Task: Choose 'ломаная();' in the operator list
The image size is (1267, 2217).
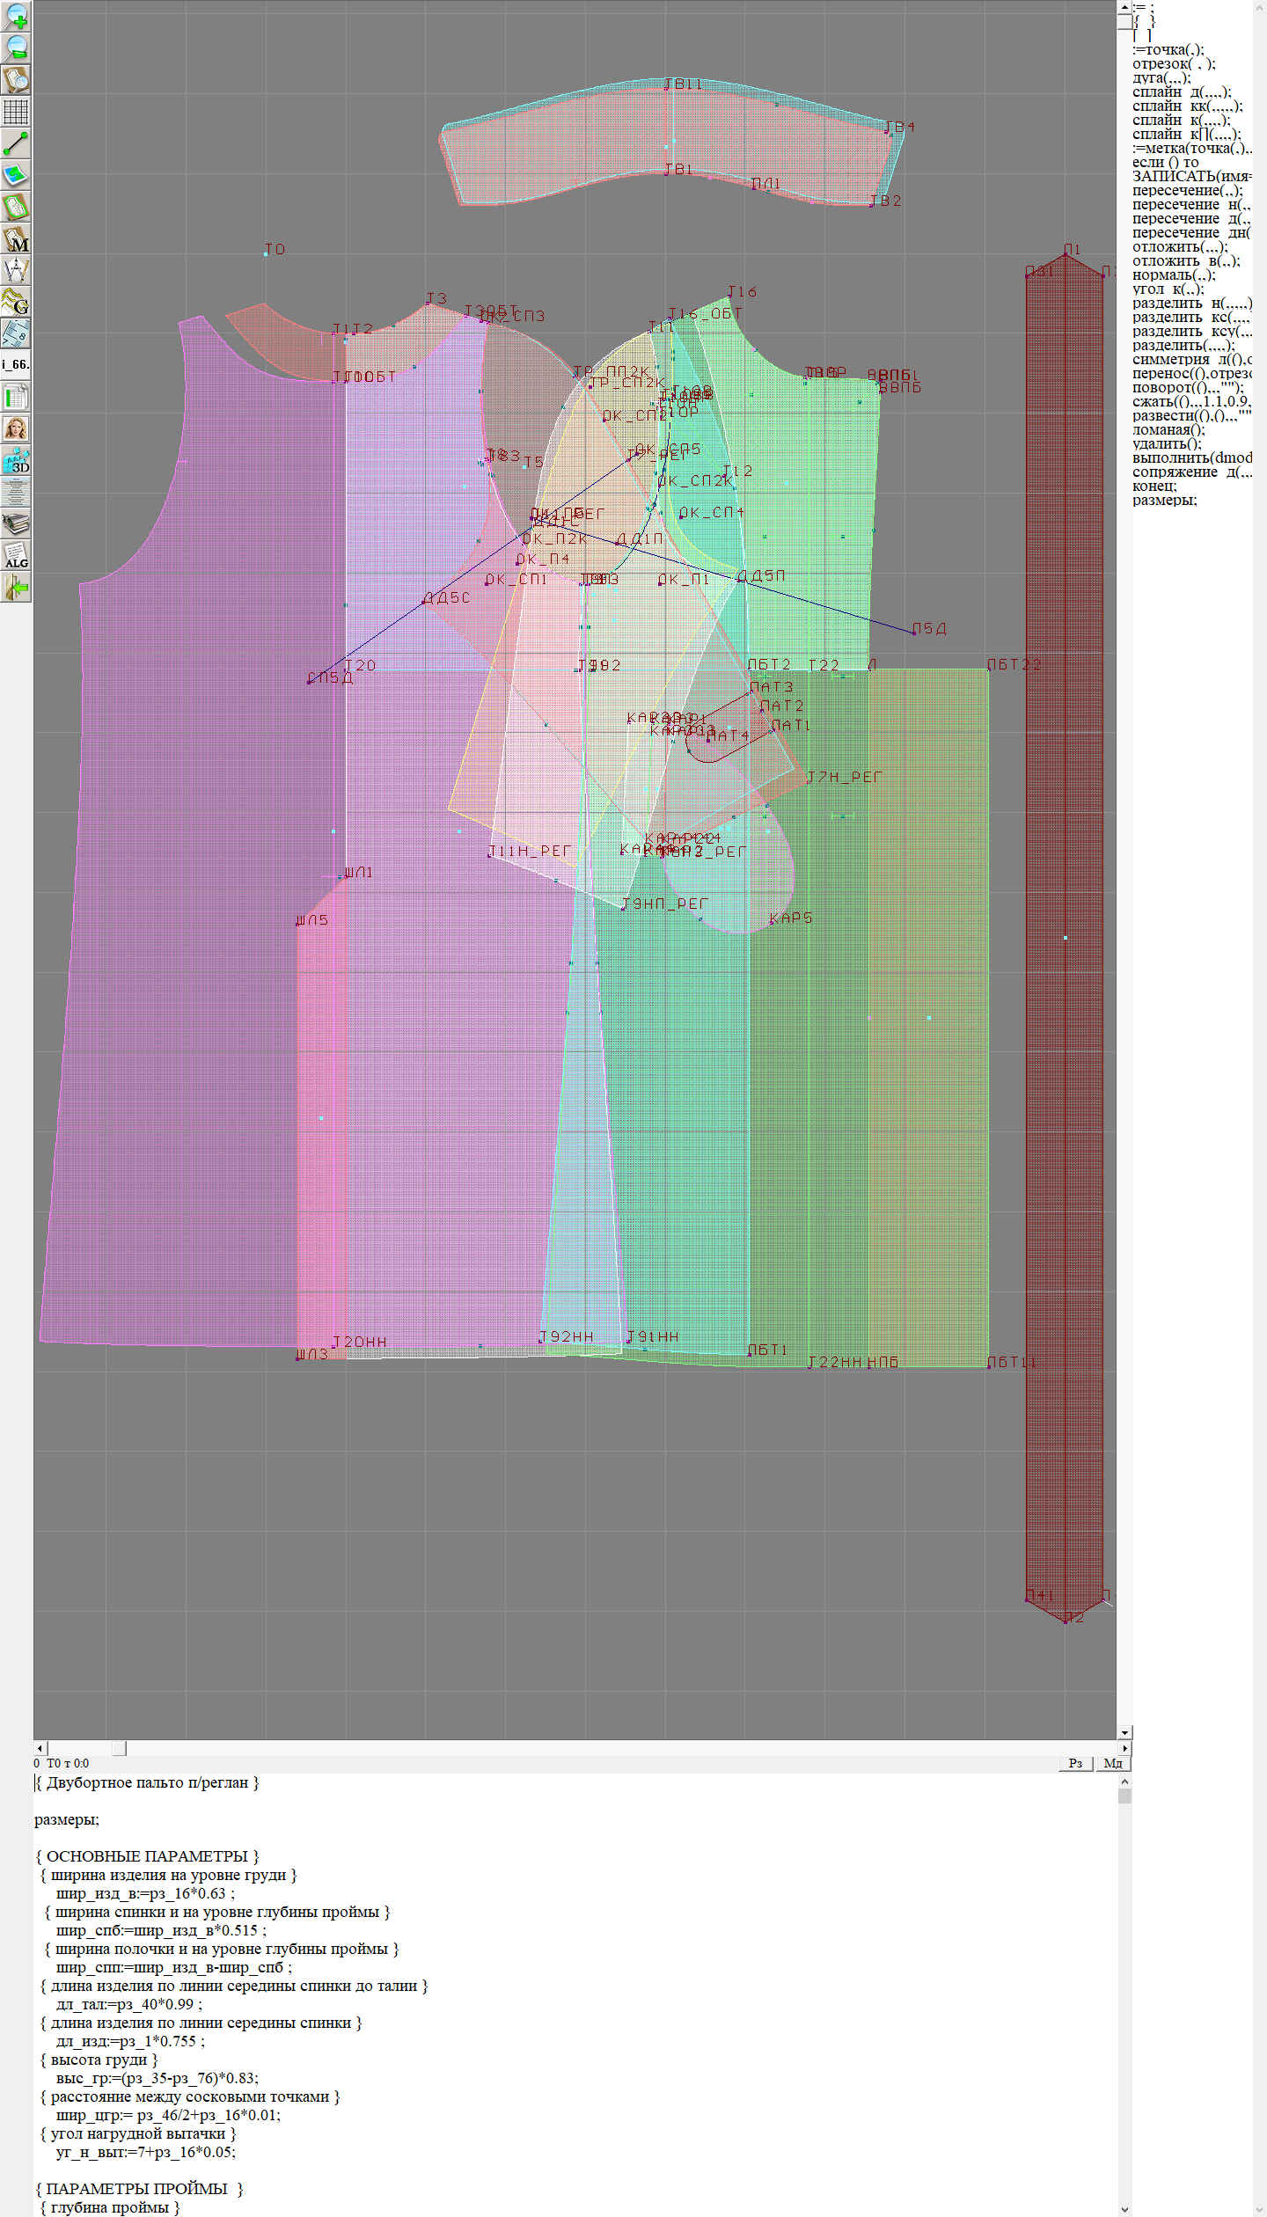Action: pyautogui.click(x=1168, y=429)
